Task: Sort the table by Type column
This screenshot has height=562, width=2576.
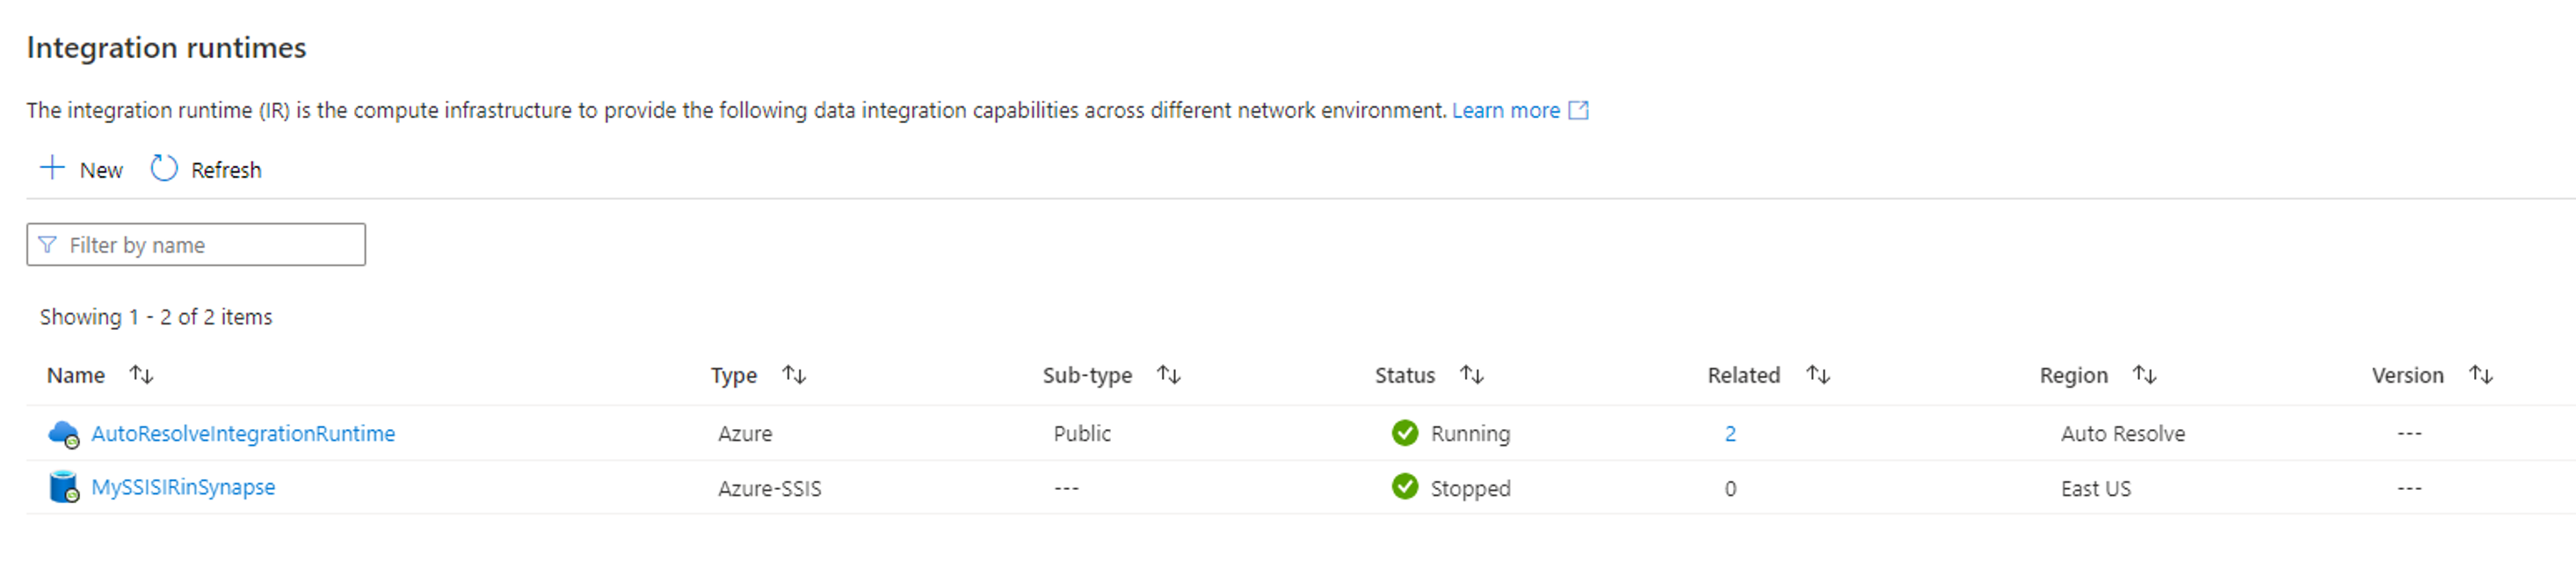Action: click(x=794, y=375)
